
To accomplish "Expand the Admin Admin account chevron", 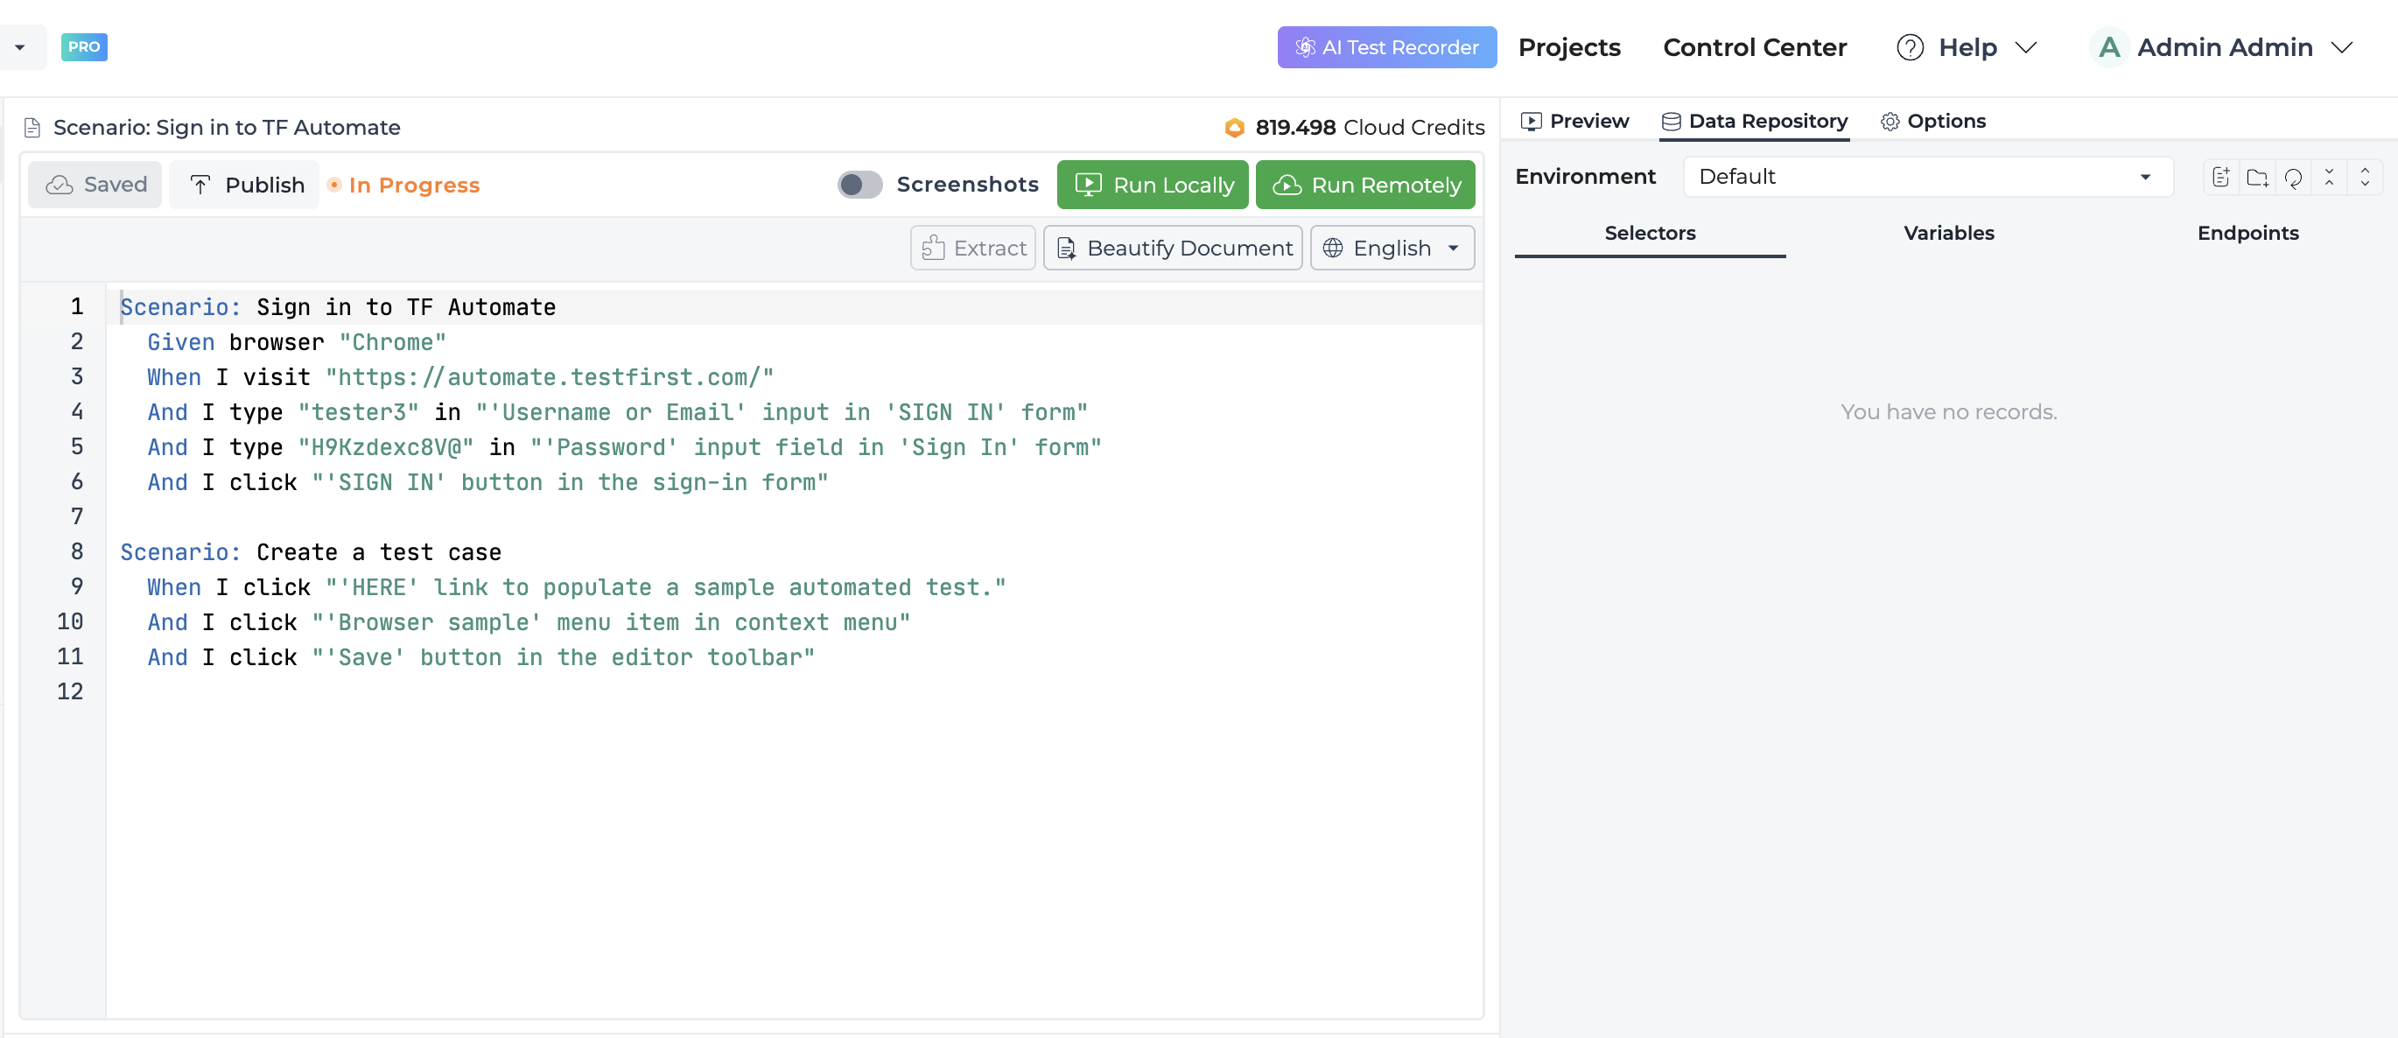I will point(2342,47).
